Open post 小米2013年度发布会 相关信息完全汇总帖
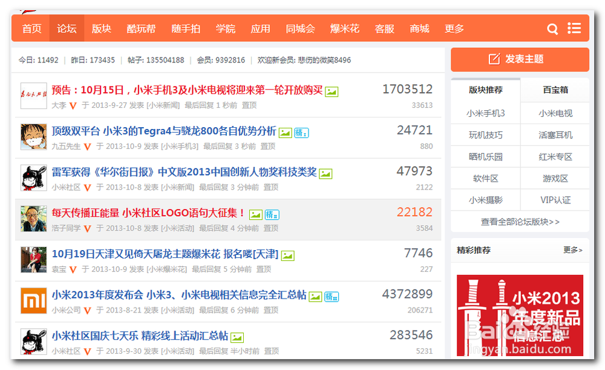The width and height of the screenshot is (605, 370). (179, 295)
